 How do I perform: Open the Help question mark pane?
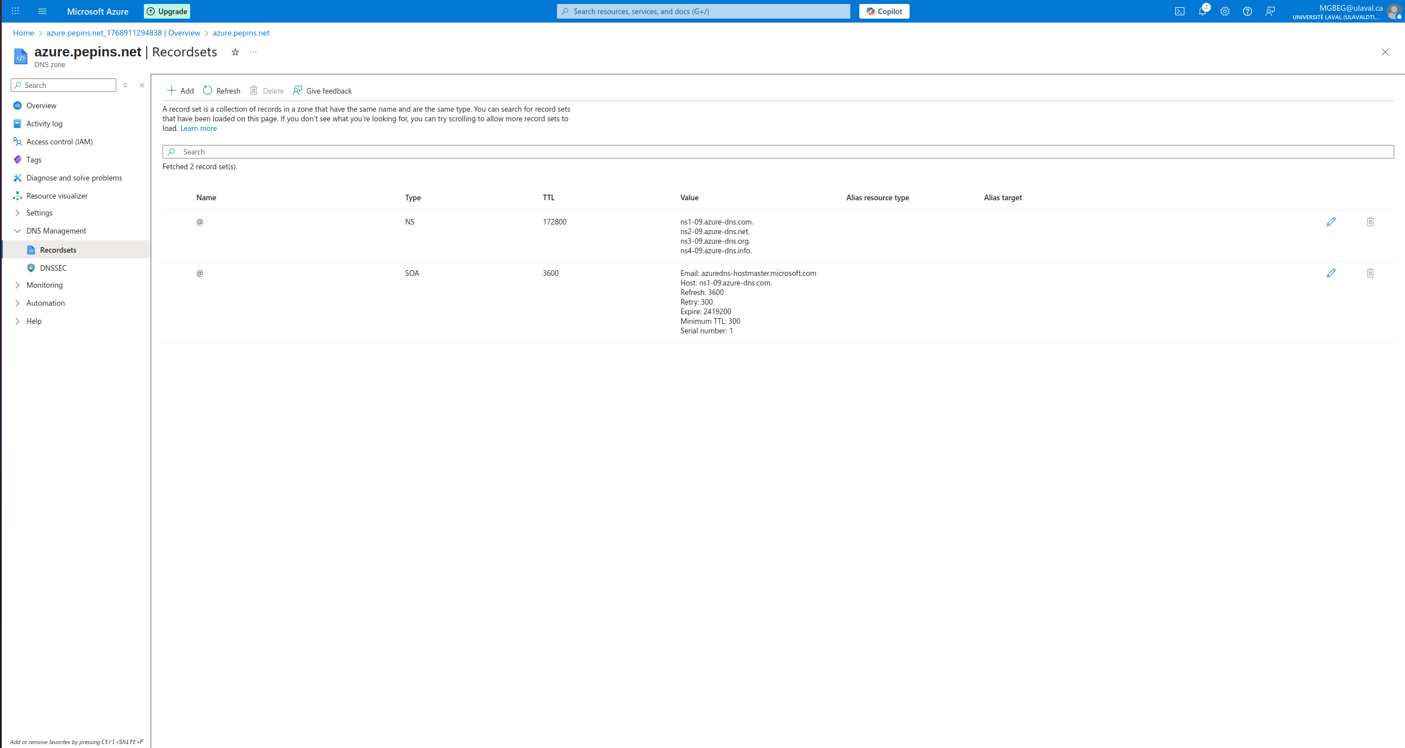[x=1248, y=11]
